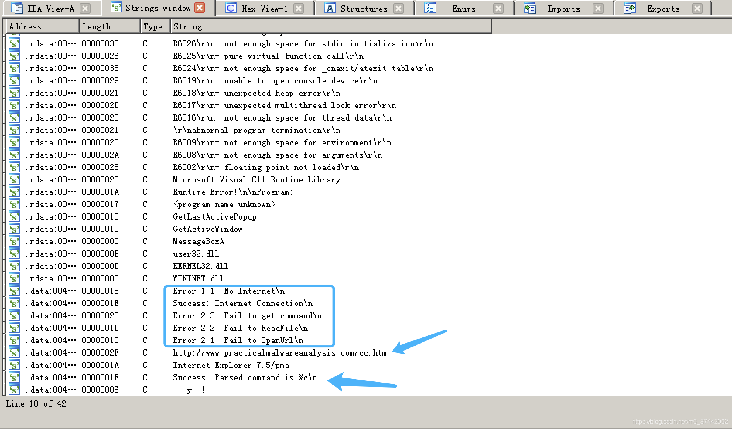Click the Enums tab icon
Viewport: 732px width, 429px height.
(430, 8)
